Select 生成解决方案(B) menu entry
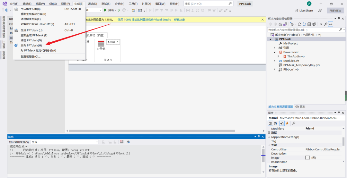The image size is (347, 178). click(49, 9)
